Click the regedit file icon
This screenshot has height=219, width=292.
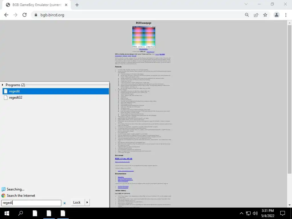pos(6,91)
